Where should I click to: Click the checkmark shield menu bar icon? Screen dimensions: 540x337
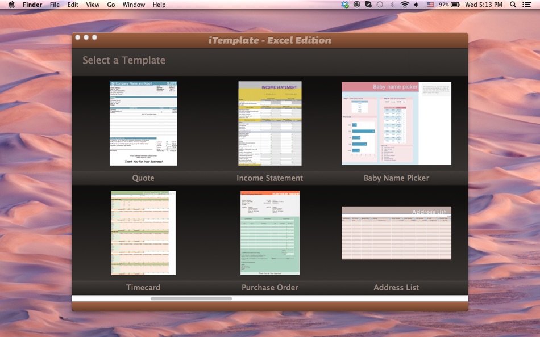click(x=368, y=5)
